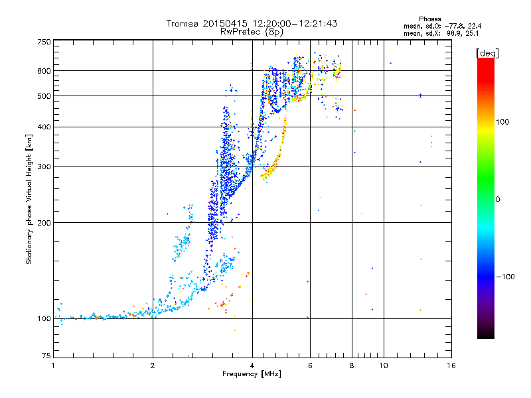
Task: Click the x-axis tick label '4'
Action: pyautogui.click(x=252, y=365)
